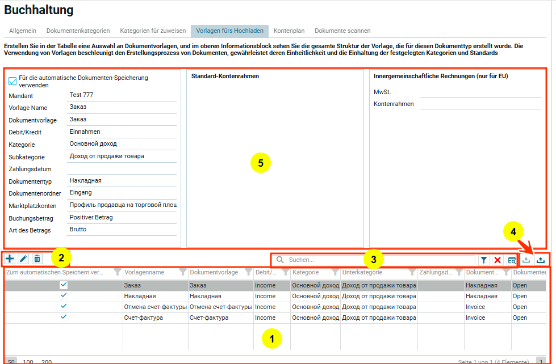This screenshot has height=364, width=556.
Task: Click the download icon left of upload
Action: (x=526, y=260)
